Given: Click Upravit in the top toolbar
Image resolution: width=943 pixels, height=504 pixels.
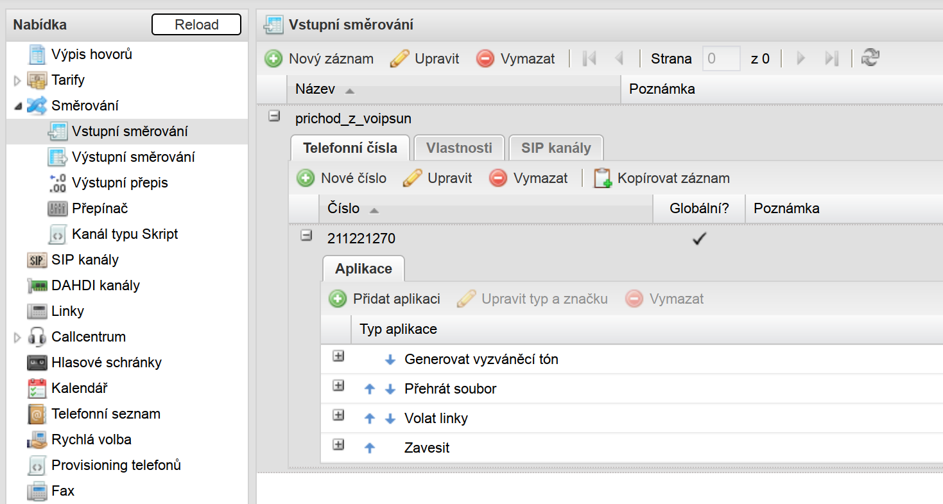Looking at the screenshot, I should [x=425, y=58].
